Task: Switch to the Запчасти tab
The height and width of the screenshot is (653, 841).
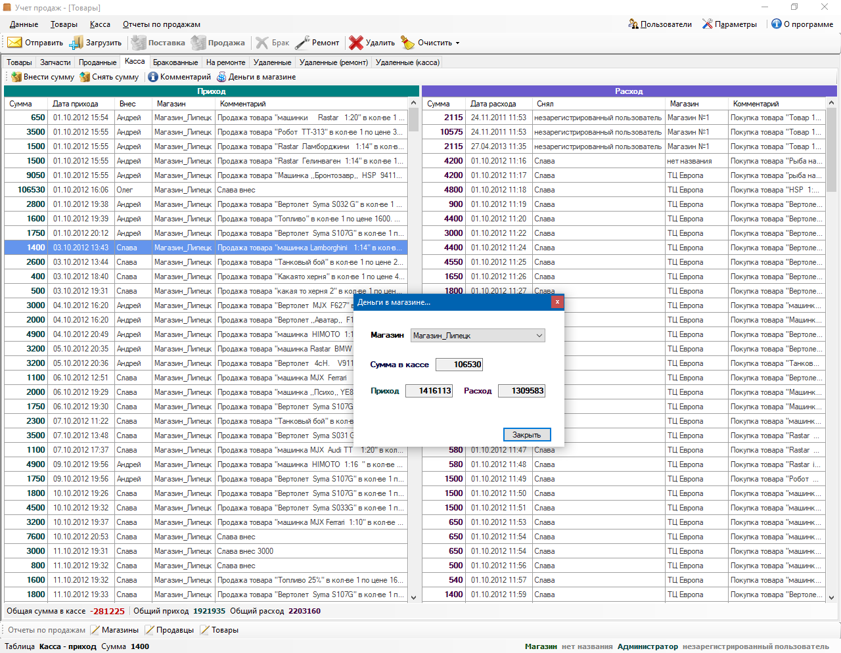Action: [55, 62]
